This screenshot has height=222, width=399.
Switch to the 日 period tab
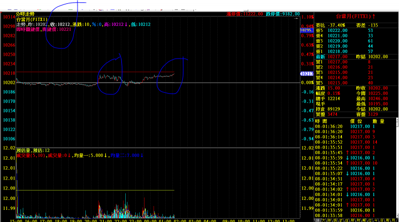pyautogui.click(x=382, y=220)
